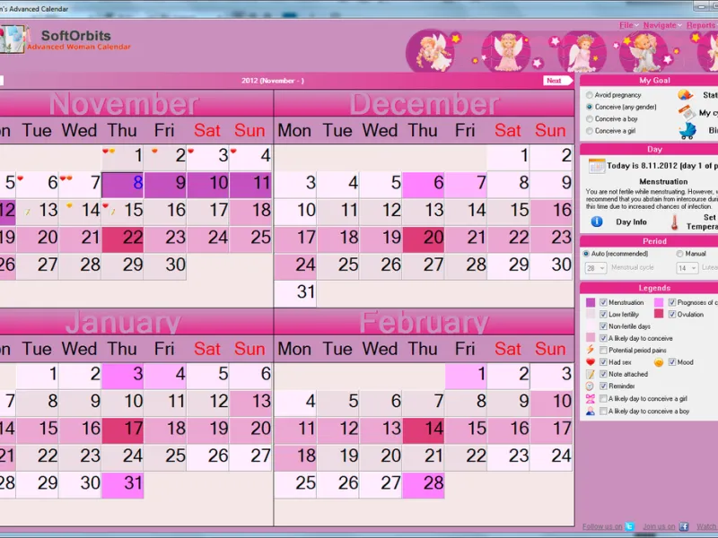718x538 pixels.
Task: Click the alarm clock Reminder legend icon
Action: [591, 386]
